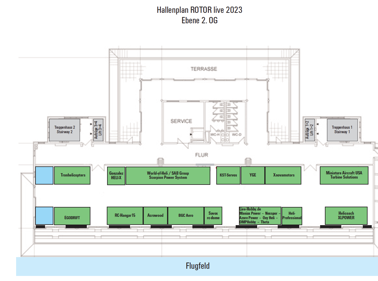Click the TERRASSE label
The height and width of the screenshot is (281, 378).
click(204, 69)
